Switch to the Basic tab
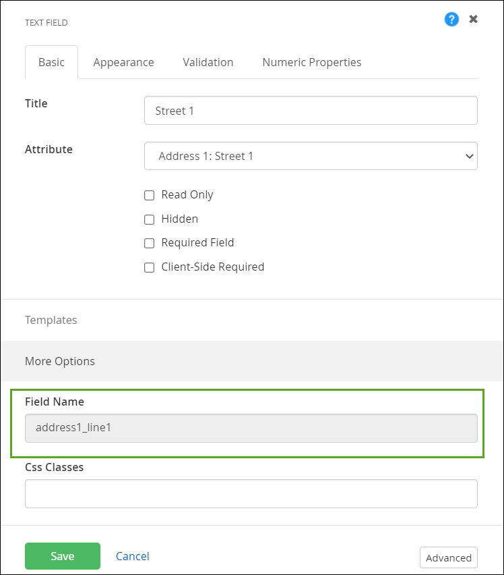The height and width of the screenshot is (575, 504). (x=51, y=62)
